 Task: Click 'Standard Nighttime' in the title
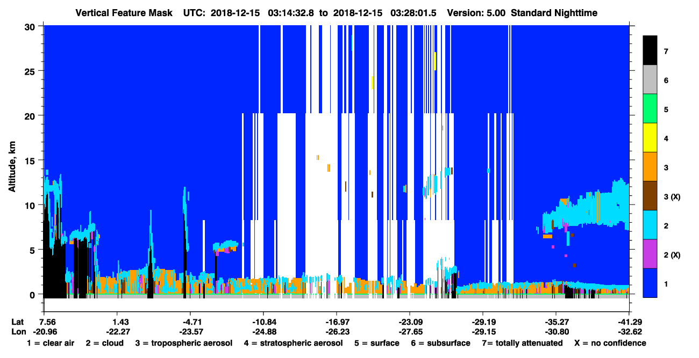click(554, 12)
